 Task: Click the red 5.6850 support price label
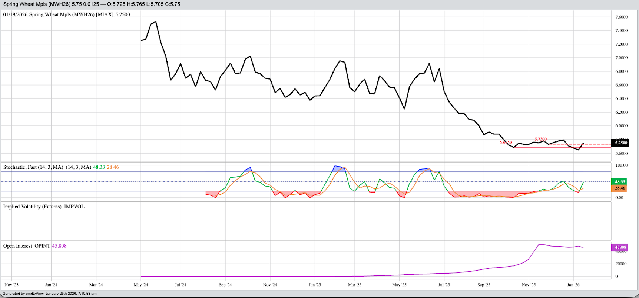[506, 143]
